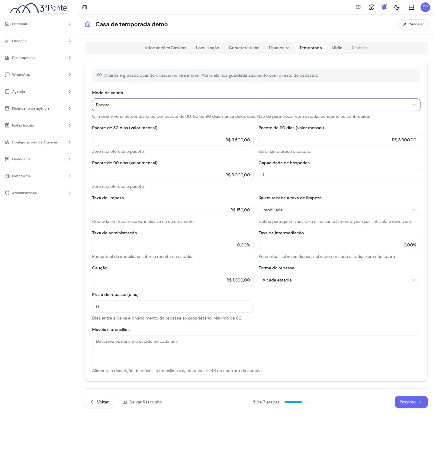Click the layout panel icon
This screenshot has height=453, width=435.
(x=411, y=7)
